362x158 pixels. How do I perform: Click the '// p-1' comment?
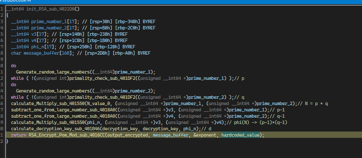pos(277,110)
